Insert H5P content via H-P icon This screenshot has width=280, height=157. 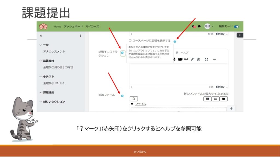186,59
